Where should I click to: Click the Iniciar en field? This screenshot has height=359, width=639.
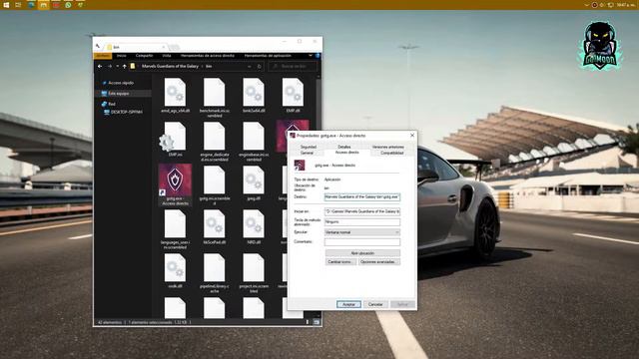(361, 211)
